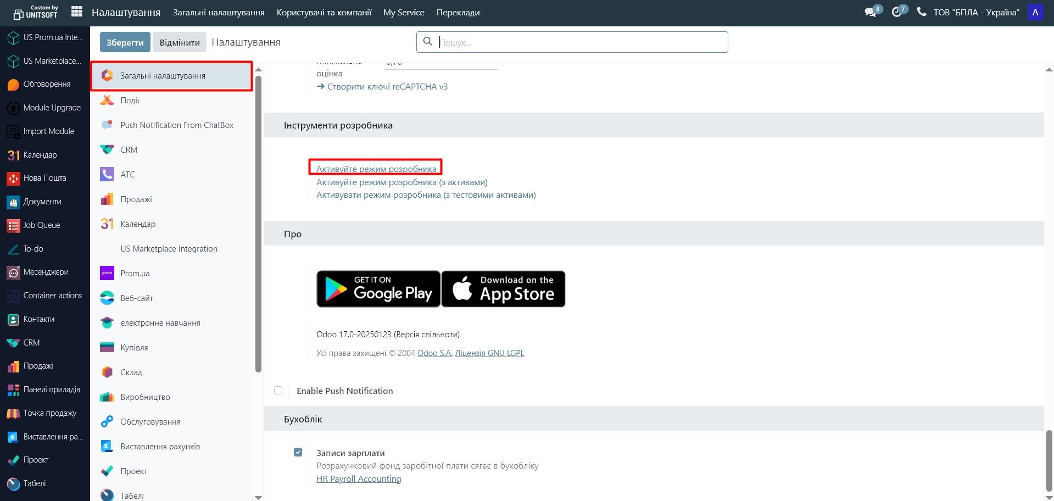
Task: Click the phone call icon
Action: [922, 12]
